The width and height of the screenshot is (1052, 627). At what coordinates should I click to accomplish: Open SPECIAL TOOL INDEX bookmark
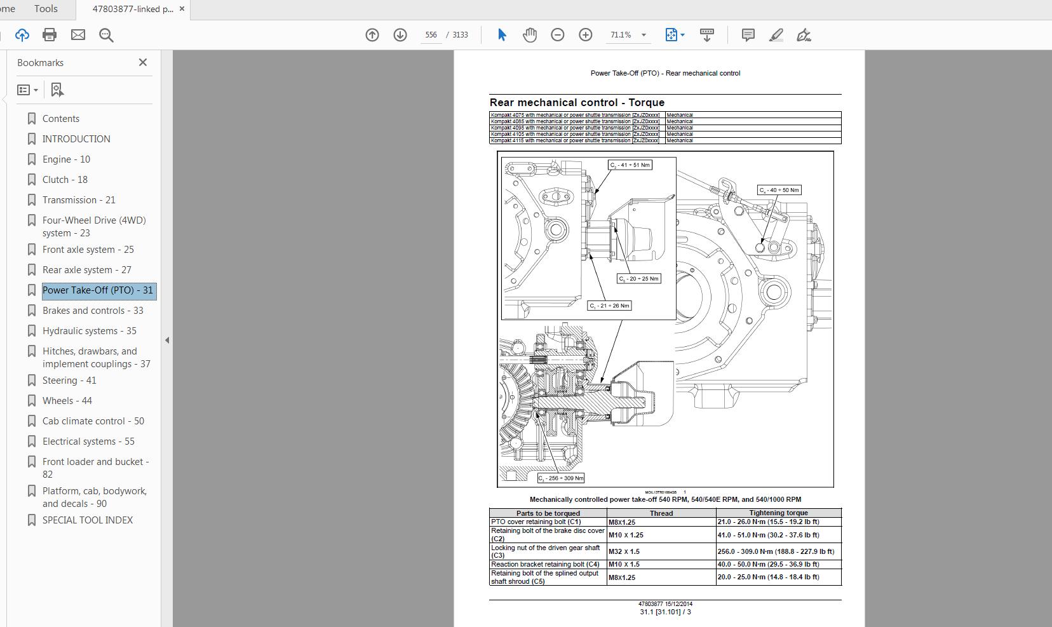[88, 520]
